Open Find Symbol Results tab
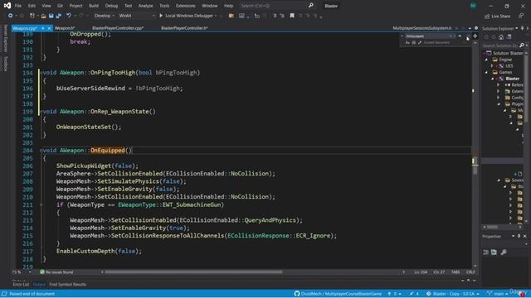This screenshot has height=298, width=531. [67, 285]
